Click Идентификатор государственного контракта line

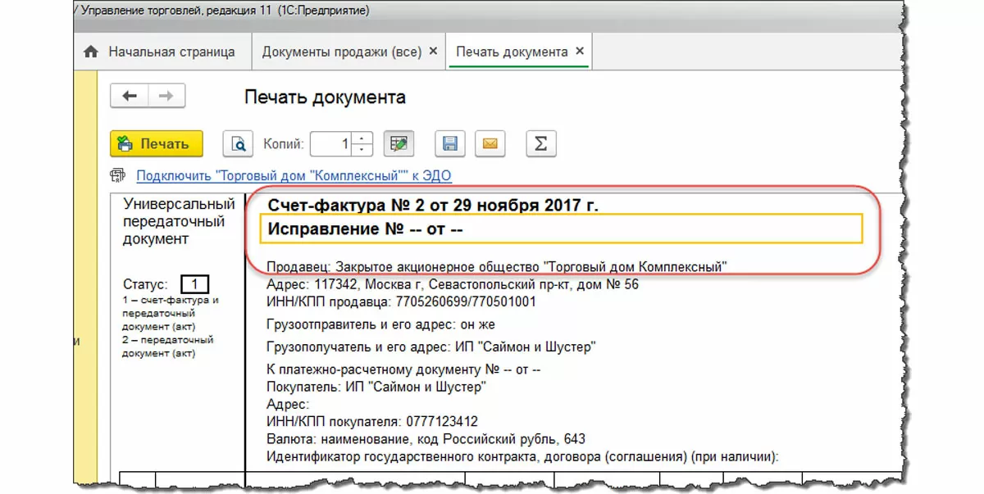pos(522,456)
